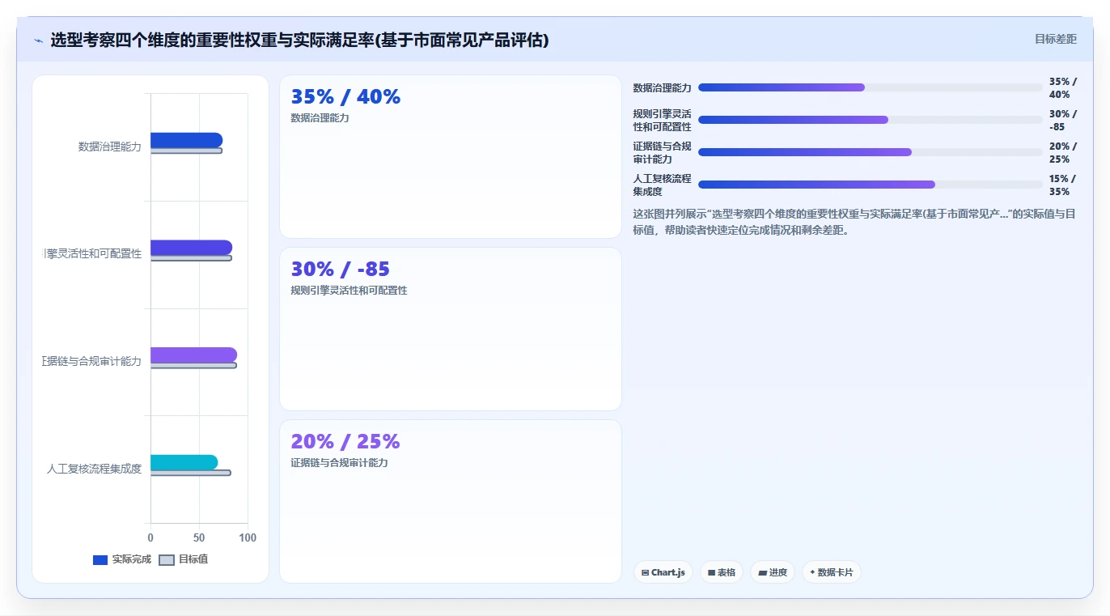
Task: Click the cyan 人工复核流程集成度 chart bar
Action: 184,462
